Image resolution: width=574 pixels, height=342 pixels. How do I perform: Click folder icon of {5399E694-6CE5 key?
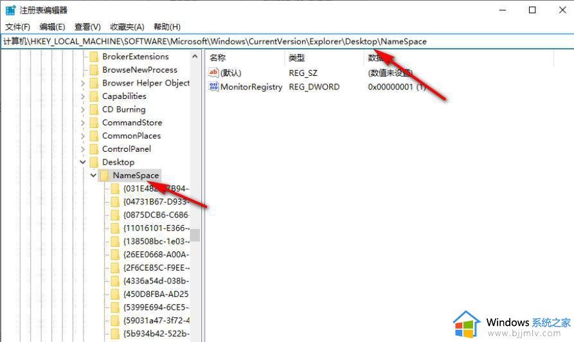[x=115, y=307]
